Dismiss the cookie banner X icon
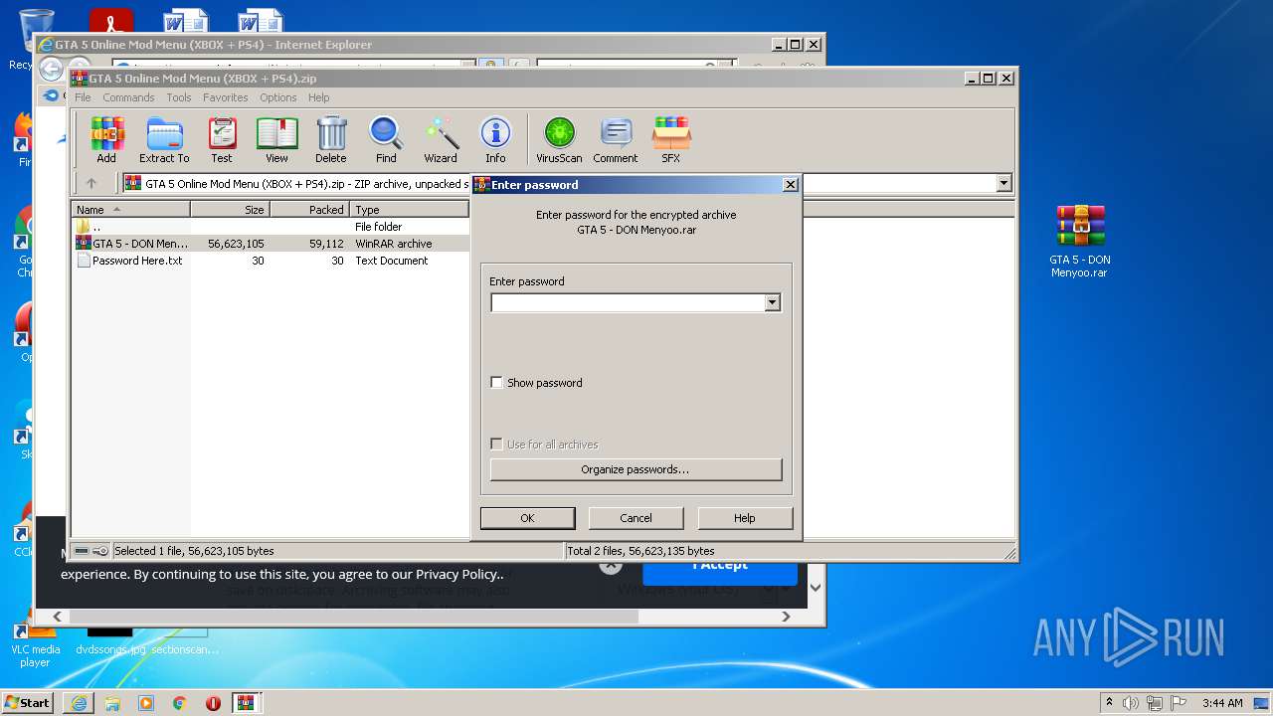 pyautogui.click(x=611, y=565)
